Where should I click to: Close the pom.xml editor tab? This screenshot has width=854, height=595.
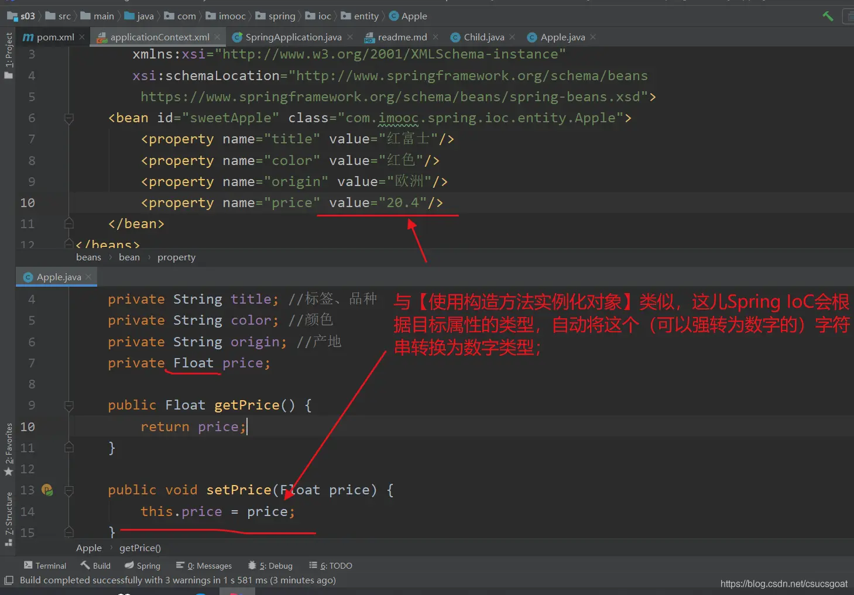pyautogui.click(x=82, y=37)
